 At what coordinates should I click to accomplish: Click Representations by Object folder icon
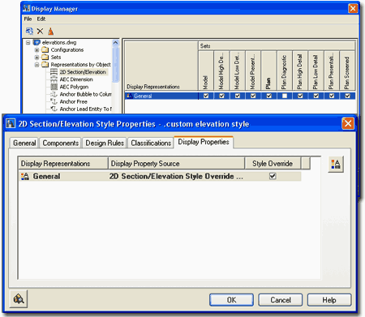[45, 65]
